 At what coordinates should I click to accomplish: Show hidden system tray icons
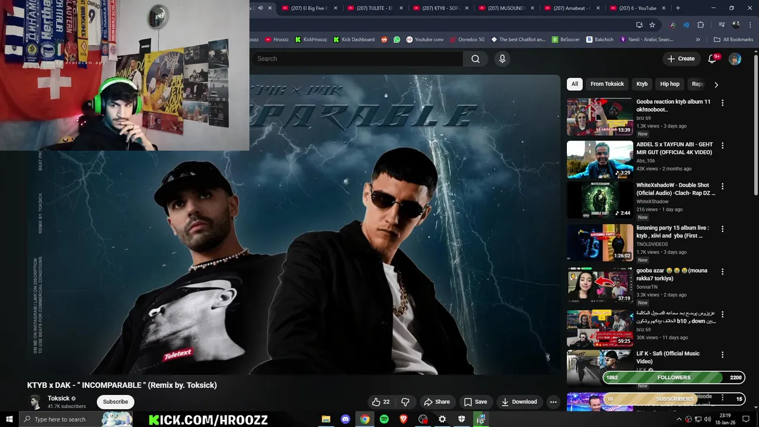(679, 419)
